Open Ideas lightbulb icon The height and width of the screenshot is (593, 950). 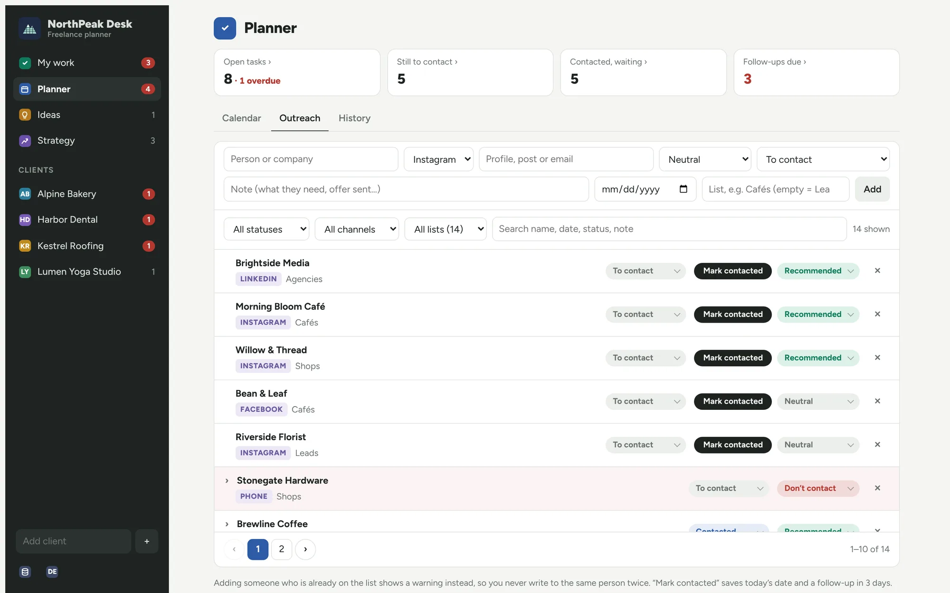coord(25,115)
